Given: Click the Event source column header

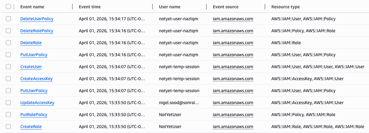Looking at the screenshot, I should (225, 7).
